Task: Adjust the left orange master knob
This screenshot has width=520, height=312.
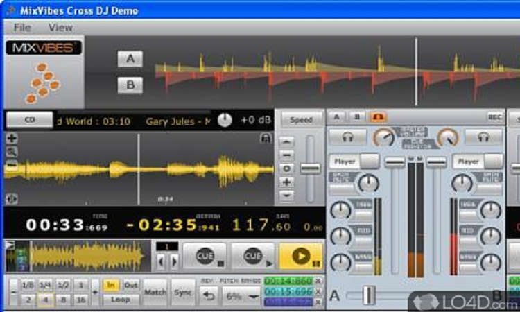Action: pos(383,137)
